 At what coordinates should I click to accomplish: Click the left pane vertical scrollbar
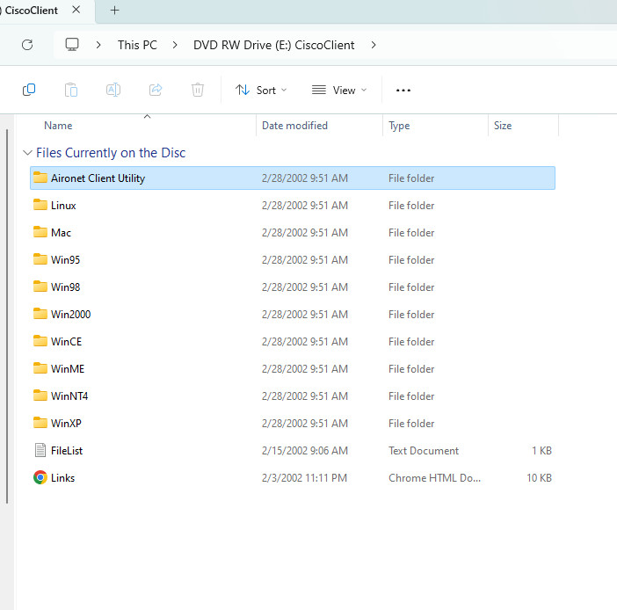point(7,316)
